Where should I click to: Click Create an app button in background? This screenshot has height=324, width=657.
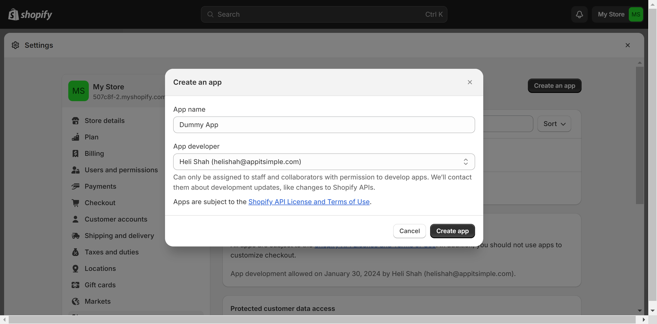tap(554, 86)
